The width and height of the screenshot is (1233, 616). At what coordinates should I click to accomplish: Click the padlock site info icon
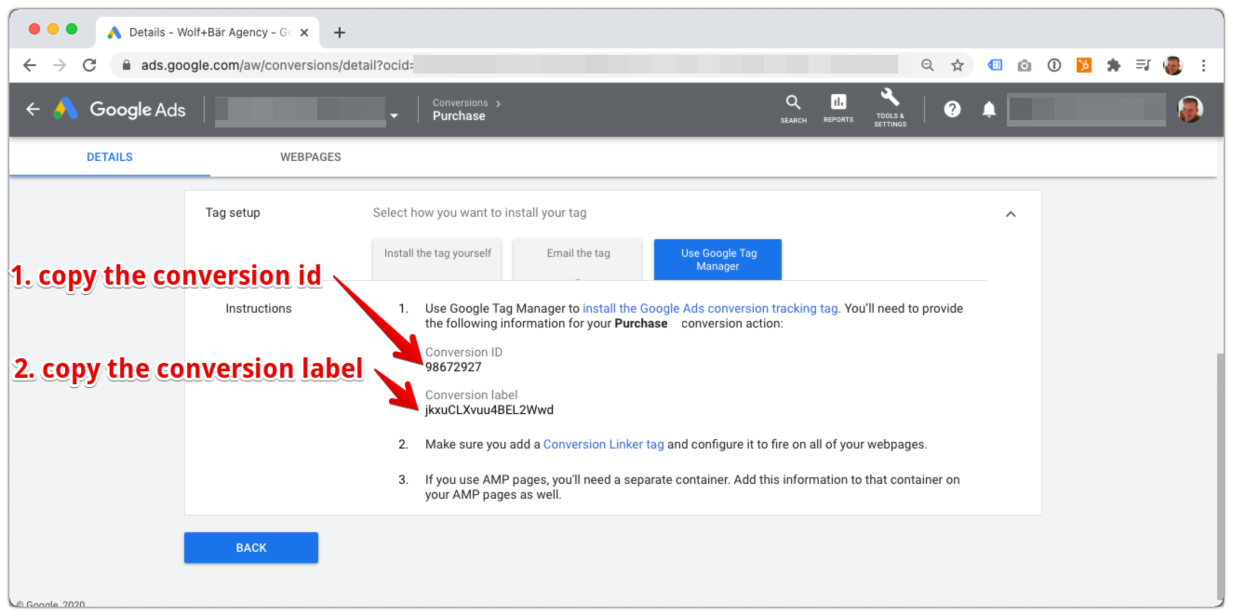[125, 65]
